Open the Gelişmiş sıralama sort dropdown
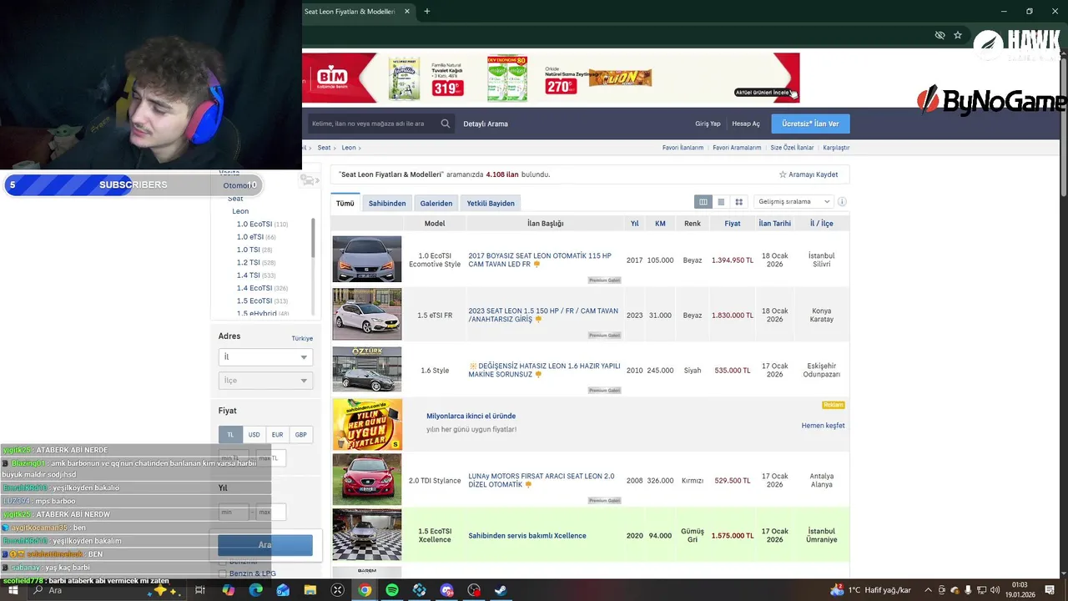Image resolution: width=1068 pixels, height=601 pixels. tap(793, 202)
